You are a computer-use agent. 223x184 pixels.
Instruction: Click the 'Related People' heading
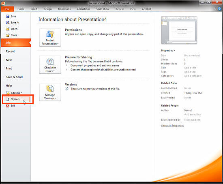pyautogui.click(x=170, y=105)
